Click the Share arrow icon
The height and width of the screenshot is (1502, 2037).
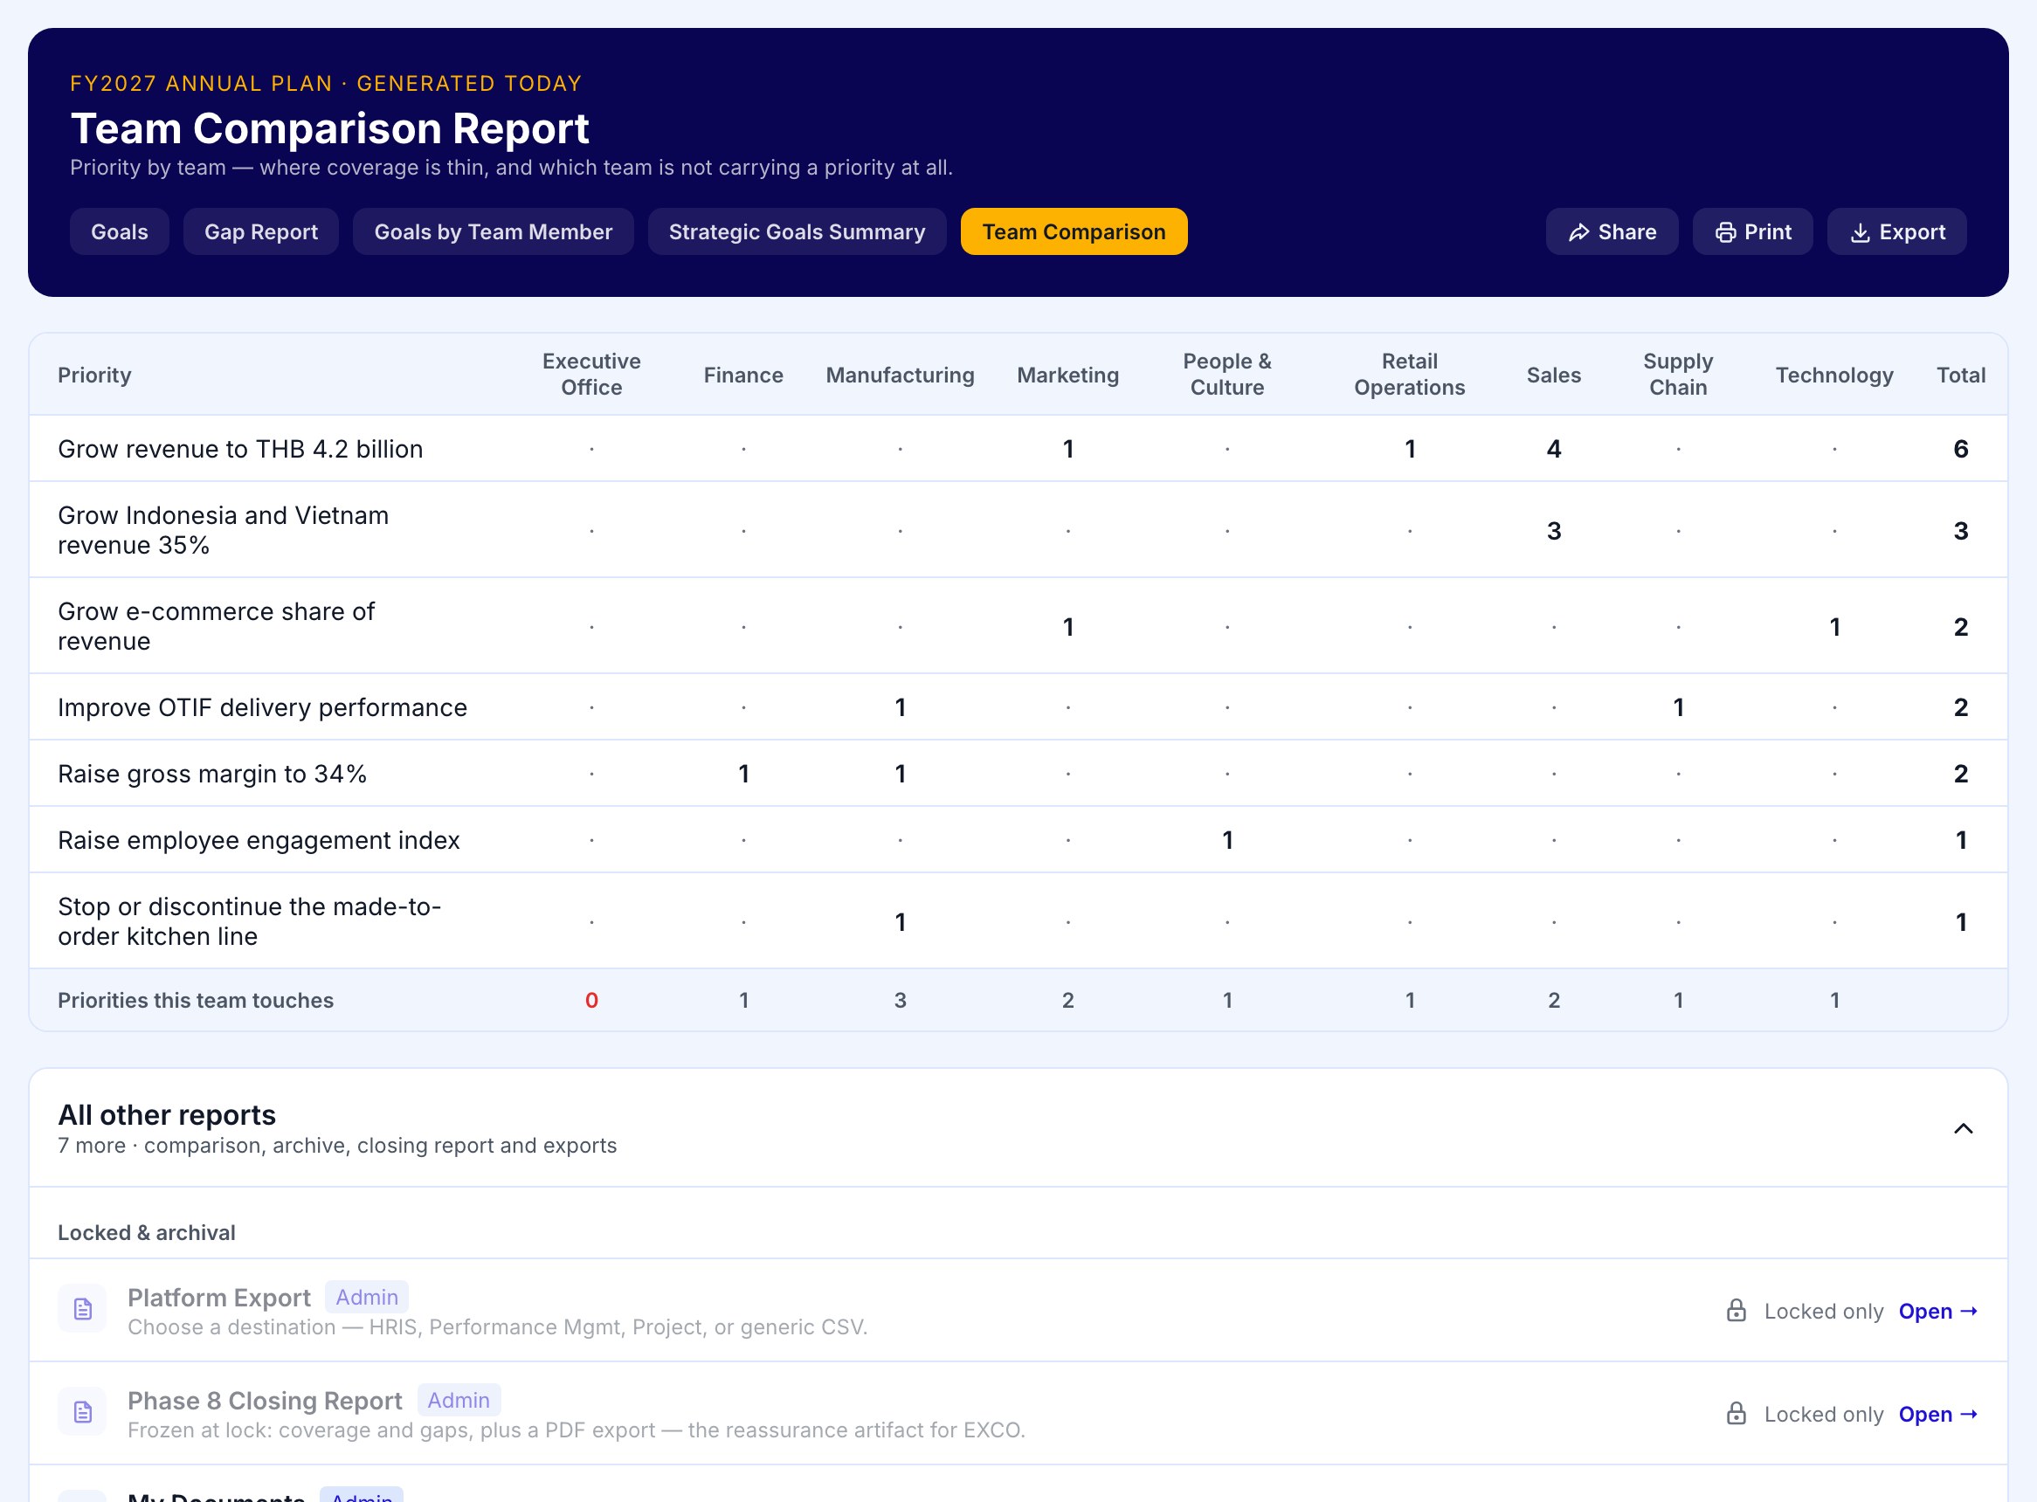pos(1578,233)
